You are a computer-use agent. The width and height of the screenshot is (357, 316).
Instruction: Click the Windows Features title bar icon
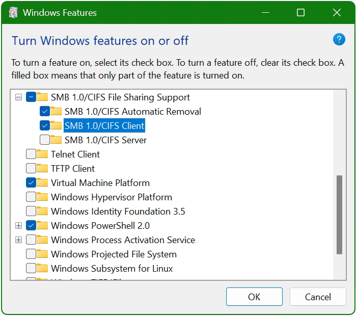pyautogui.click(x=13, y=13)
